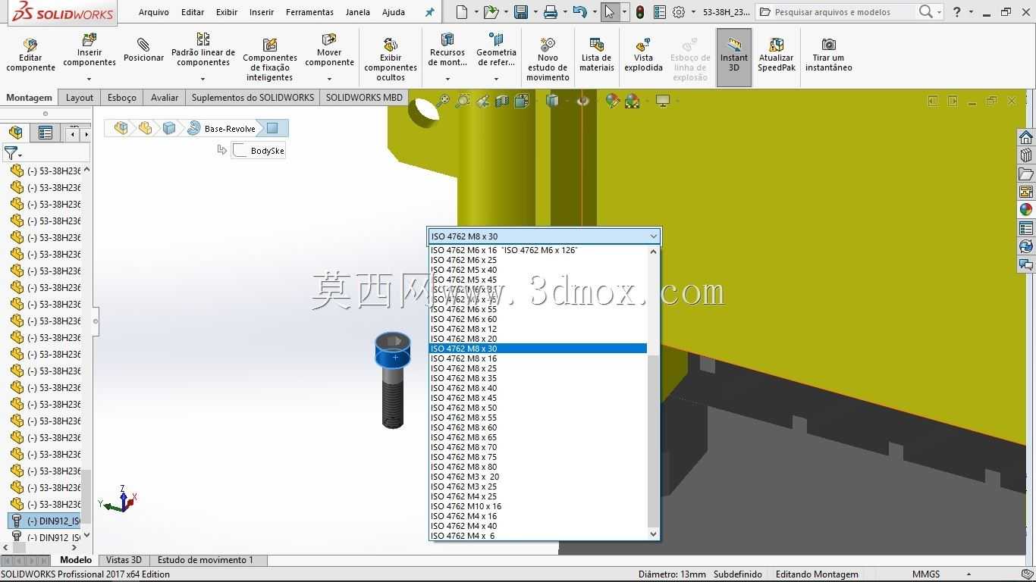This screenshot has width=1036, height=582.
Task: Switch to the Avaliar tab
Action: click(x=165, y=98)
